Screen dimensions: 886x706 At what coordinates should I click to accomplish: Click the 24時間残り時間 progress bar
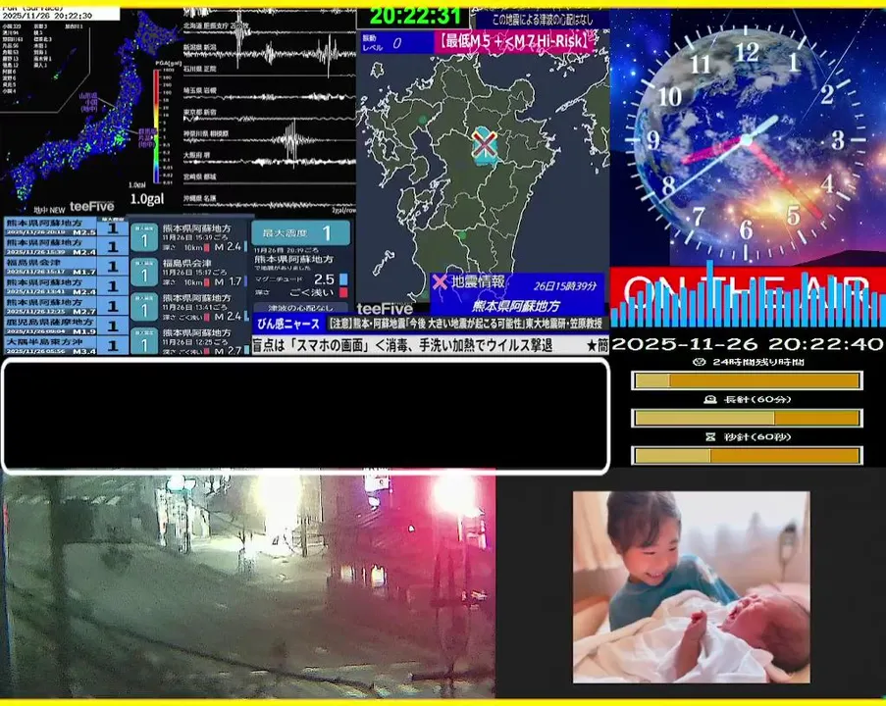tap(747, 380)
